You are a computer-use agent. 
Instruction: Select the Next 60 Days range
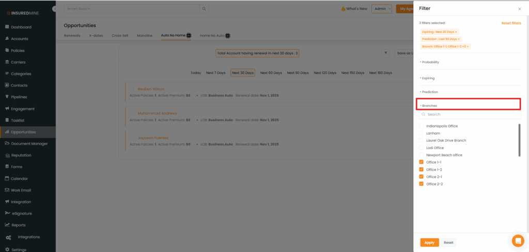(x=271, y=73)
